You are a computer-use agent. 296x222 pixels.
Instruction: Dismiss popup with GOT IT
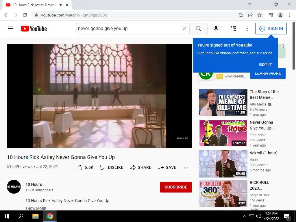point(265,64)
